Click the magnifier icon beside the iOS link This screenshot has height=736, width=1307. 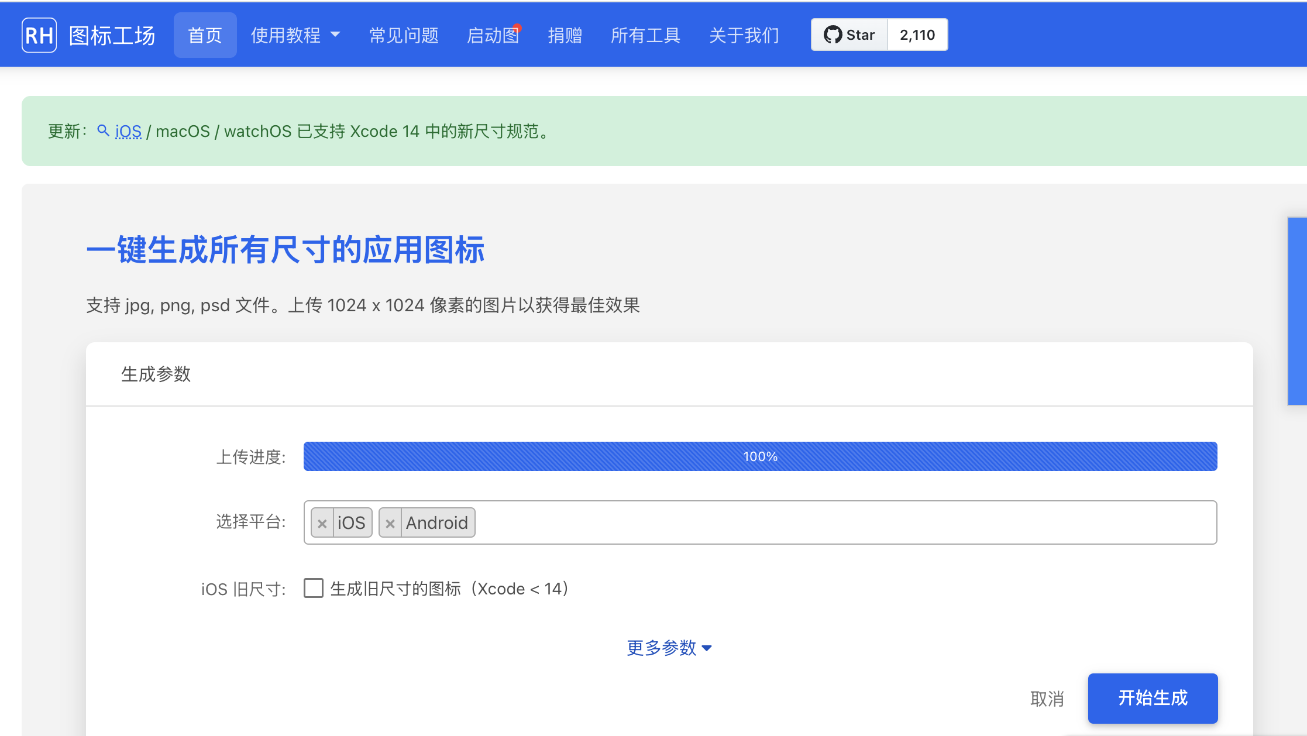103,130
